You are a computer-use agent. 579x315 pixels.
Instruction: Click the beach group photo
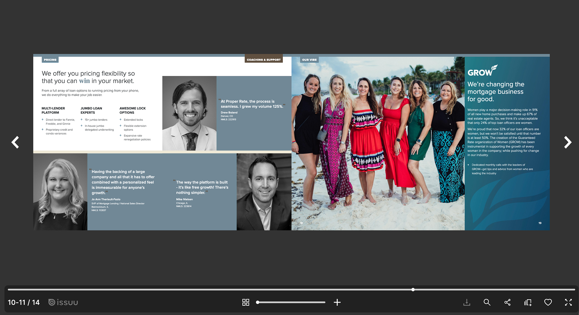tap(378, 143)
